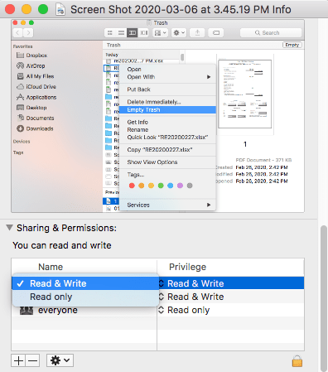Pick the red tag color dot
328x372 pixels.
click(132, 186)
